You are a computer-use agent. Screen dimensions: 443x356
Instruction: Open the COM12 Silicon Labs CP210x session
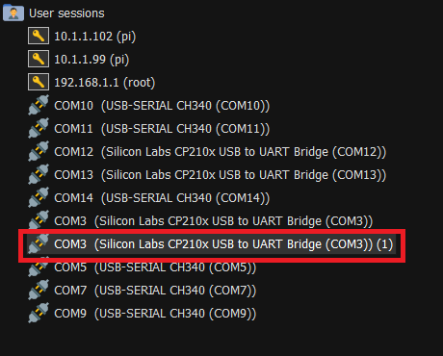pos(220,152)
